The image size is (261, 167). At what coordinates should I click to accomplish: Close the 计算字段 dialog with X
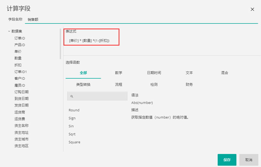[x=252, y=9]
